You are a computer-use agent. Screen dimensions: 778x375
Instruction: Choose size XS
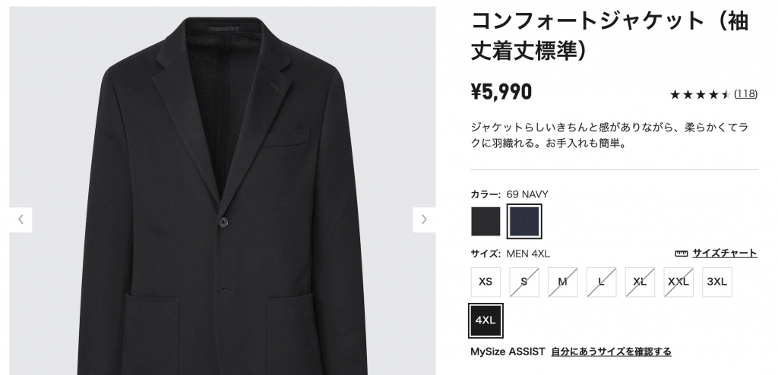[x=485, y=282]
